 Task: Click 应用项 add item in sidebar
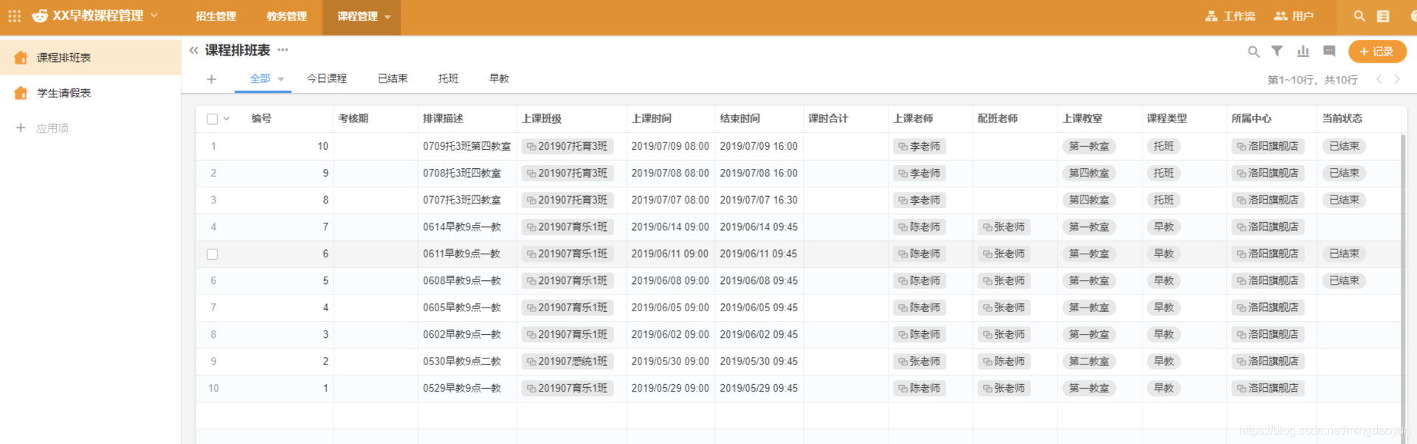[x=43, y=128]
